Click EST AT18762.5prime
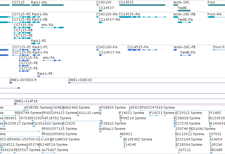225x154 pixels. [58, 118]
